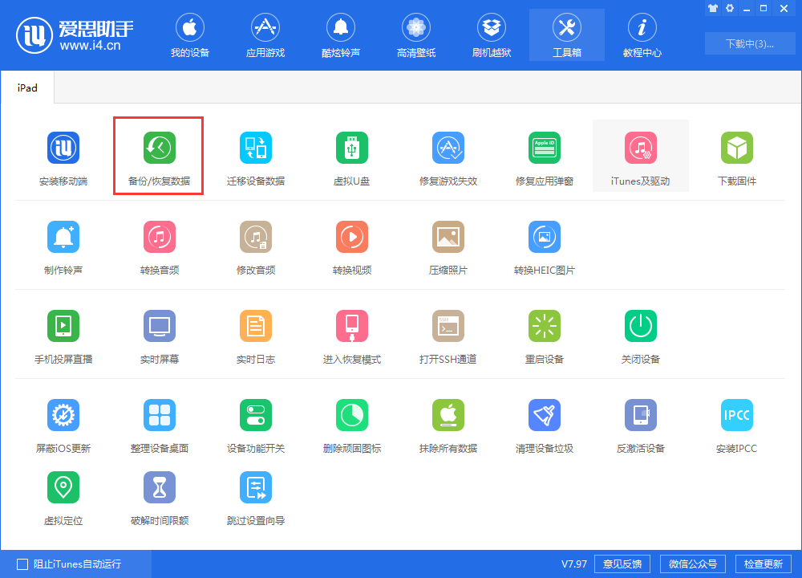Click 进入恢复模式 to enter recovery mode
Image resolution: width=802 pixels, height=578 pixels.
click(351, 334)
